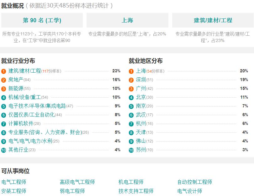Select the 新能源 industry link
The height and width of the screenshot is (196, 254).
pos(16,89)
